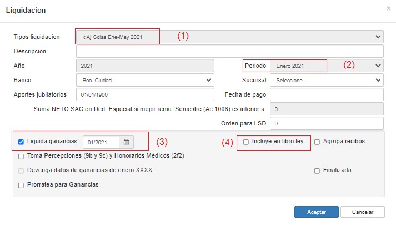Click into the Descripcion text field

[229, 51]
